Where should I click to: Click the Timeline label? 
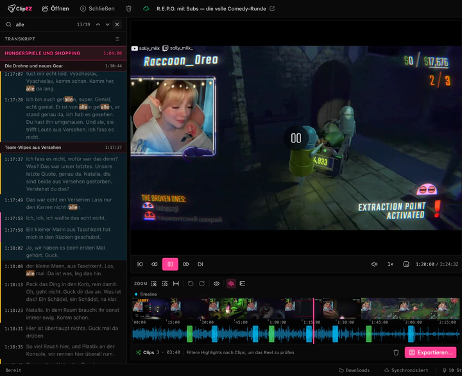148,294
